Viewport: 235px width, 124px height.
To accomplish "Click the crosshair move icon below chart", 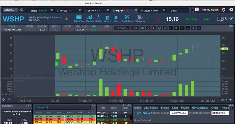I will [x=3, y=99].
